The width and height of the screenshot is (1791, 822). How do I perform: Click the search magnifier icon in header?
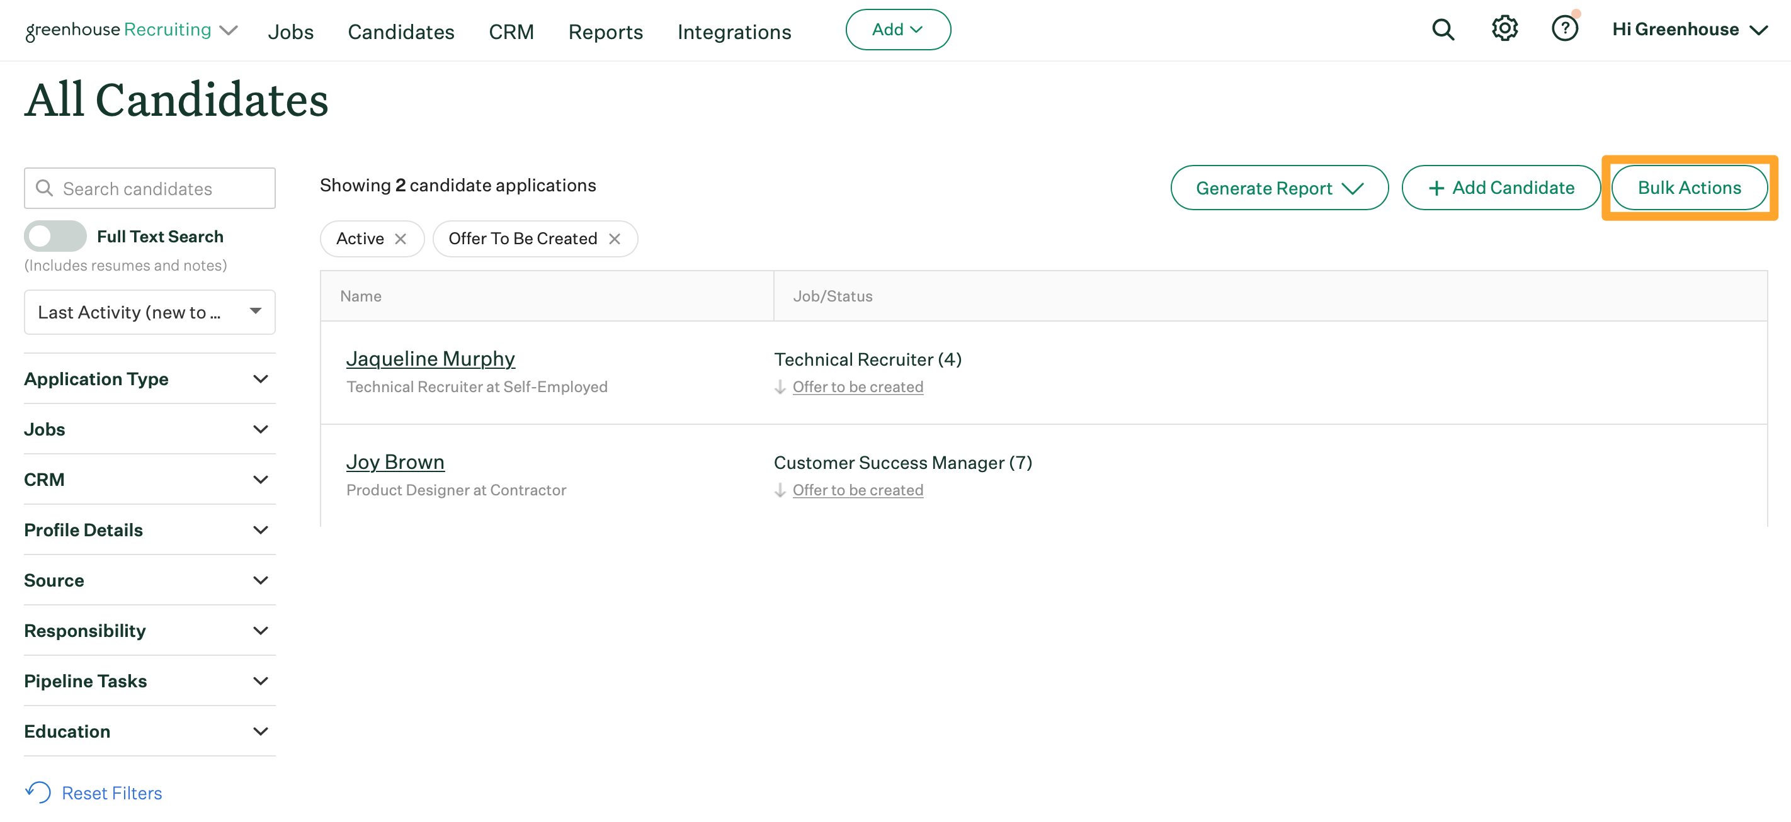pyautogui.click(x=1443, y=30)
